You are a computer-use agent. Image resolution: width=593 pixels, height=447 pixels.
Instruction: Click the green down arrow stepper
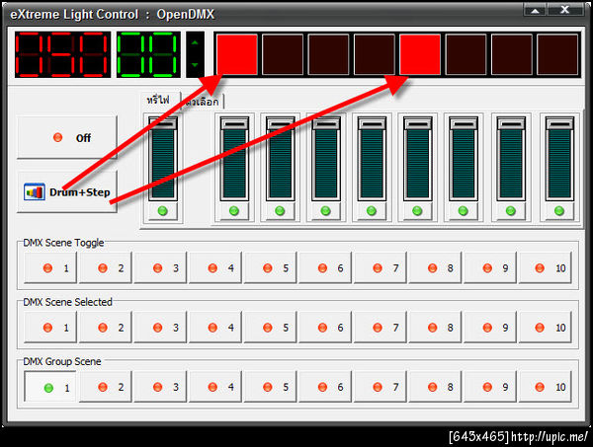coord(195,65)
